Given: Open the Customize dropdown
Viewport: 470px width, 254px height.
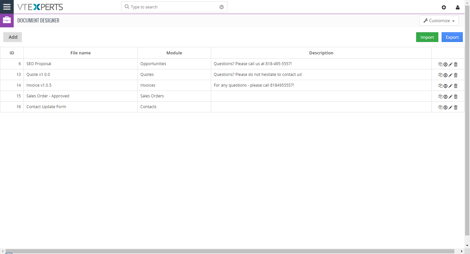Looking at the screenshot, I should point(439,20).
